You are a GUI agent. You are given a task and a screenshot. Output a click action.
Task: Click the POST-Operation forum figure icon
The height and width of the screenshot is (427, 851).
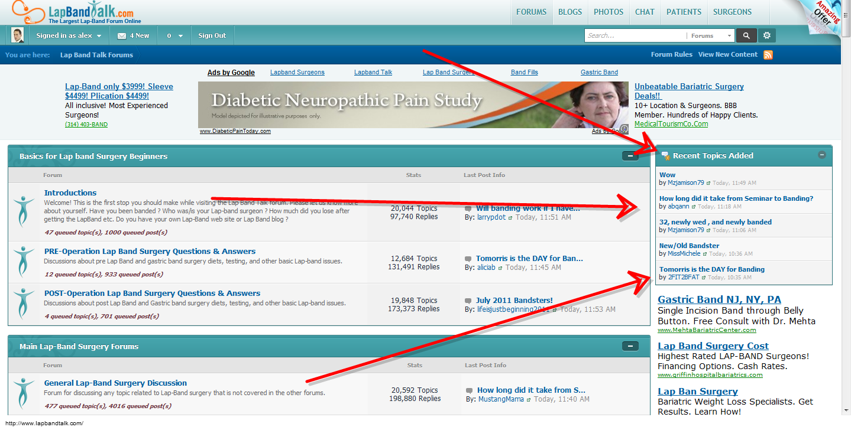(x=24, y=303)
